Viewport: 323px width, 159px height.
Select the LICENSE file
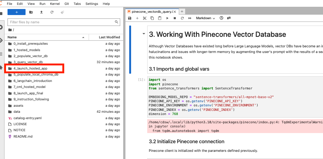pyautogui.click(x=64, y=124)
